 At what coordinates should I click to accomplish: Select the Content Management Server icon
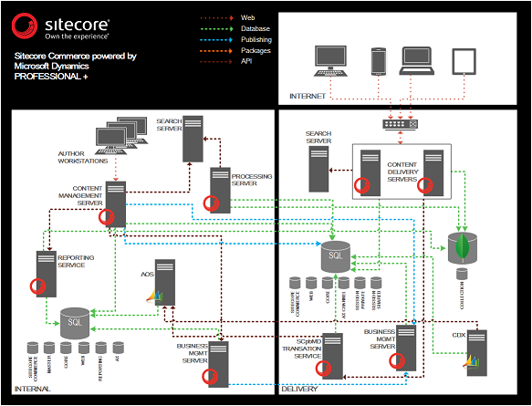point(115,204)
